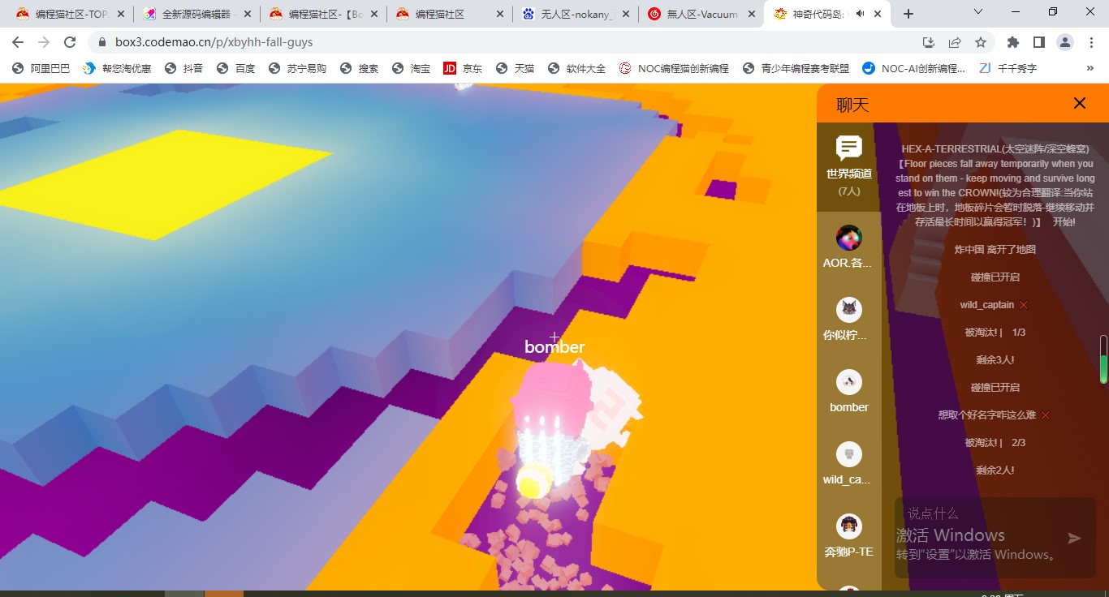Send the chat message with arrow icon
Viewport: 1109px width, 597px height.
(x=1074, y=538)
